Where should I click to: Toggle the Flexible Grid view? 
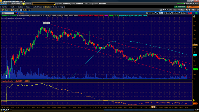pos(25,10)
